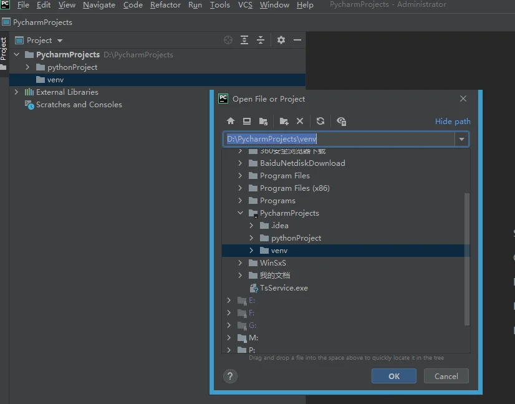Click Cancel in the dialog
The width and height of the screenshot is (515, 404).
[446, 376]
